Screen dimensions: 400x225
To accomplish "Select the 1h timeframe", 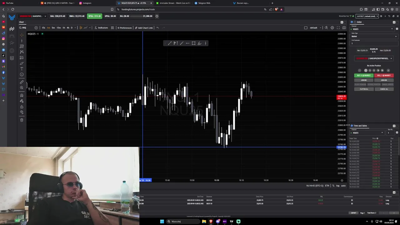I will (64, 28).
